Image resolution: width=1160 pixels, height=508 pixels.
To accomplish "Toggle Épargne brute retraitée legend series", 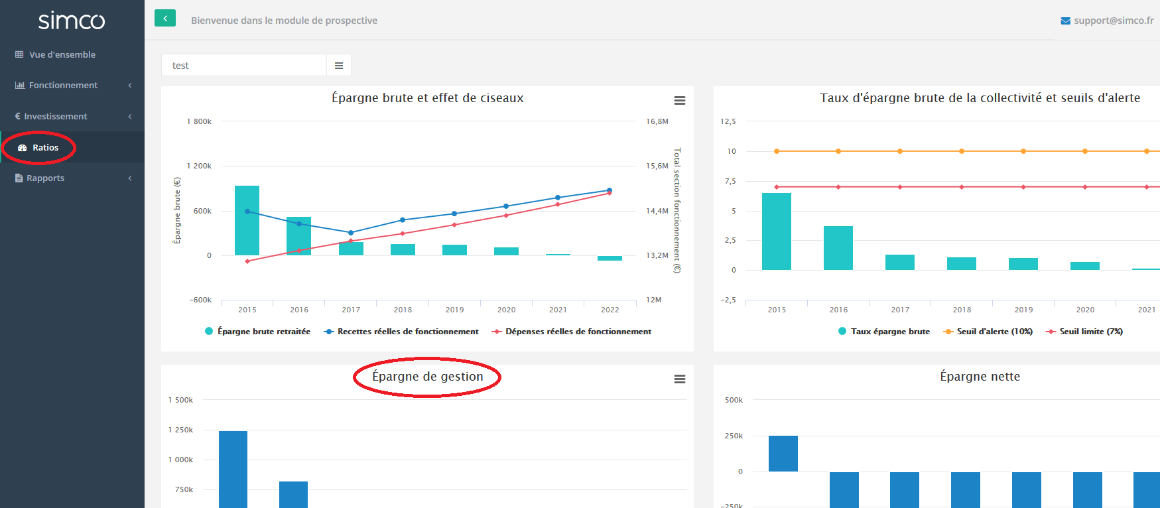I will pos(263,332).
